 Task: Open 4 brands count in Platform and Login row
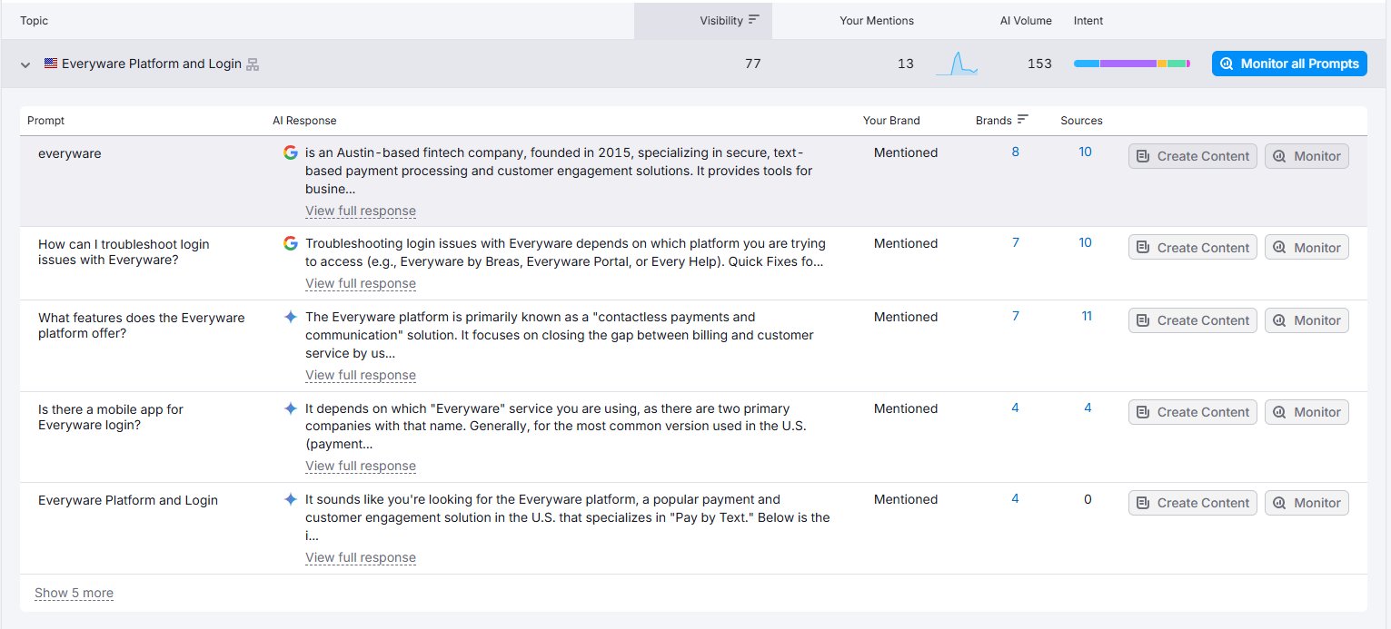pos(1016,498)
